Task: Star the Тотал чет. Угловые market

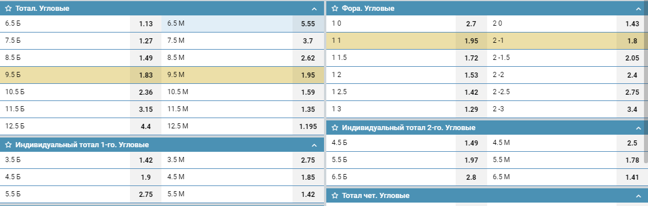Action: 335,195
